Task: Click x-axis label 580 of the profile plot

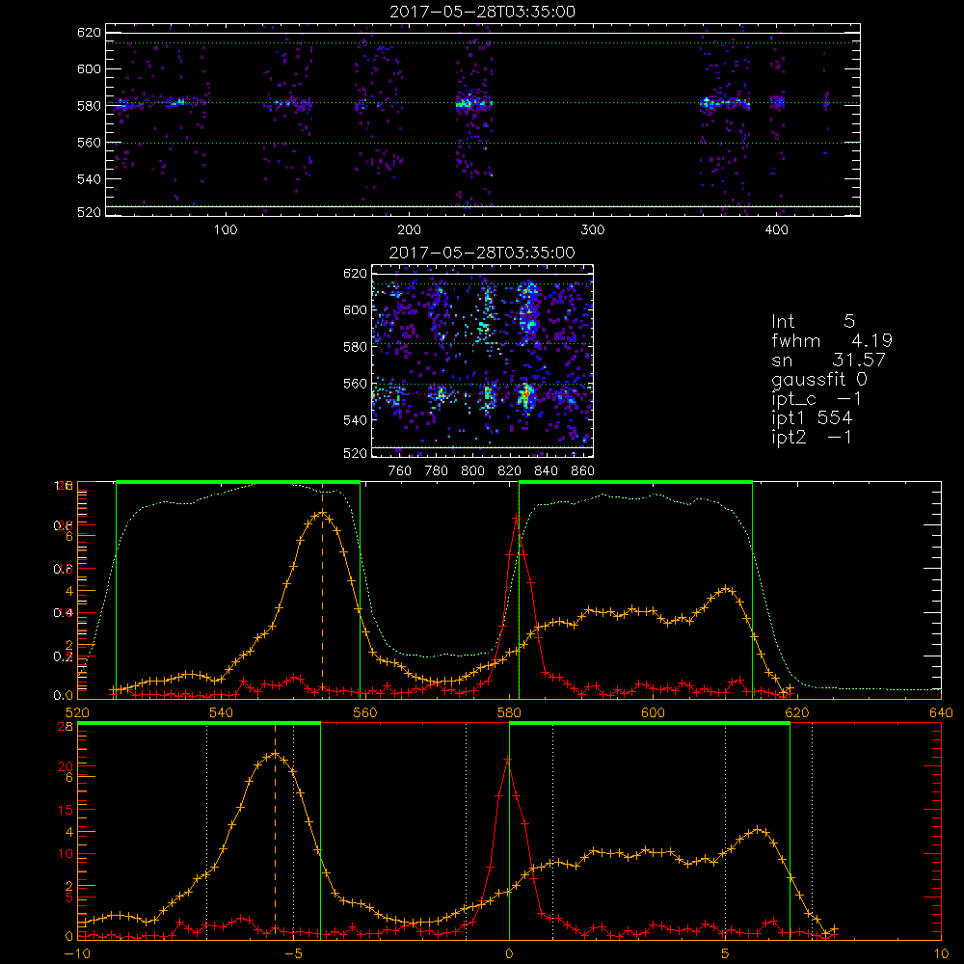Action: (509, 713)
